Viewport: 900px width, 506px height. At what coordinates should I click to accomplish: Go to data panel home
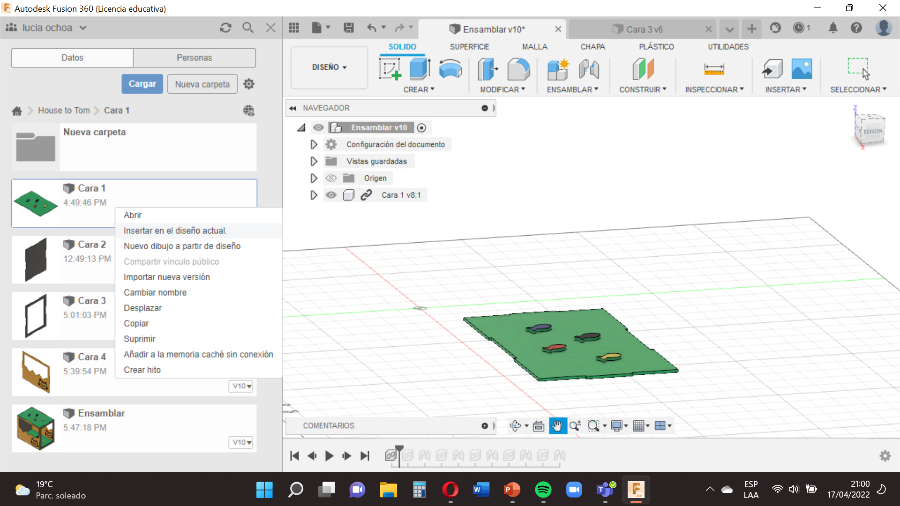(17, 111)
